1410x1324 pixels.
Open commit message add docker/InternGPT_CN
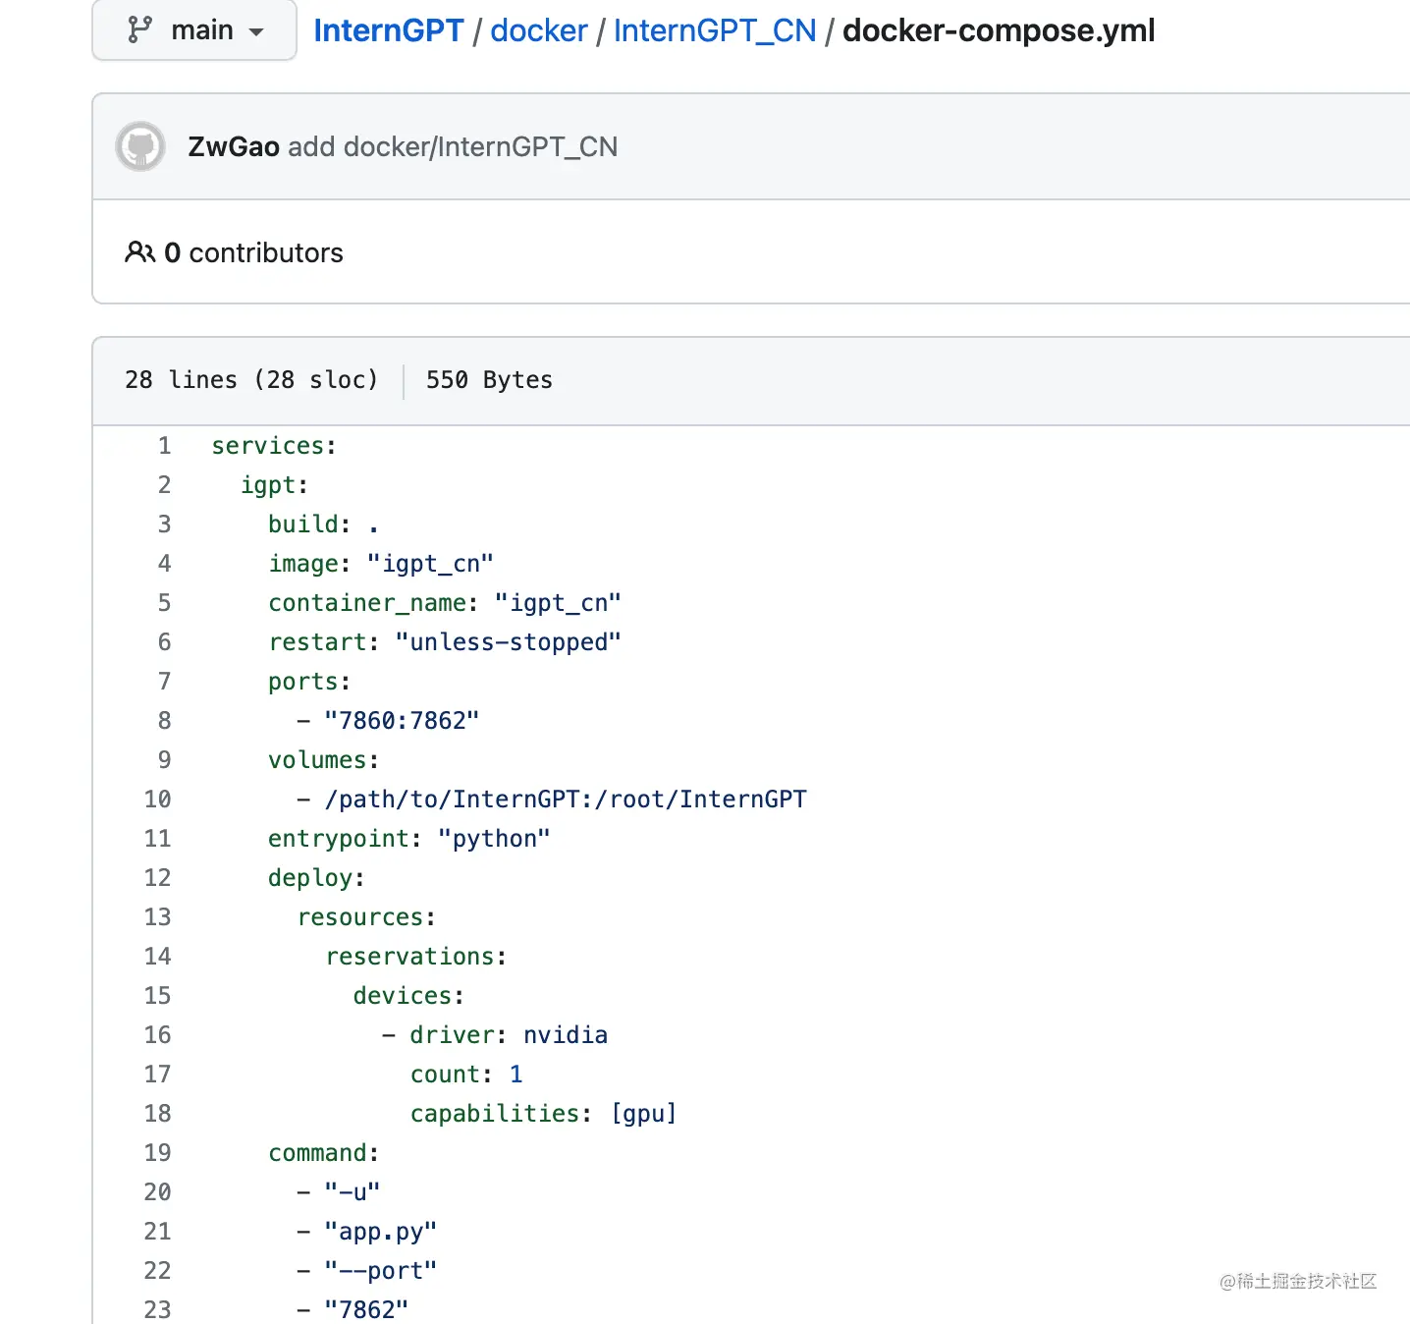pyautogui.click(x=453, y=147)
